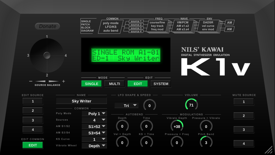Click the COMMON block in the diagram
The width and height of the screenshot is (275, 155).
pyautogui.click(x=111, y=27)
